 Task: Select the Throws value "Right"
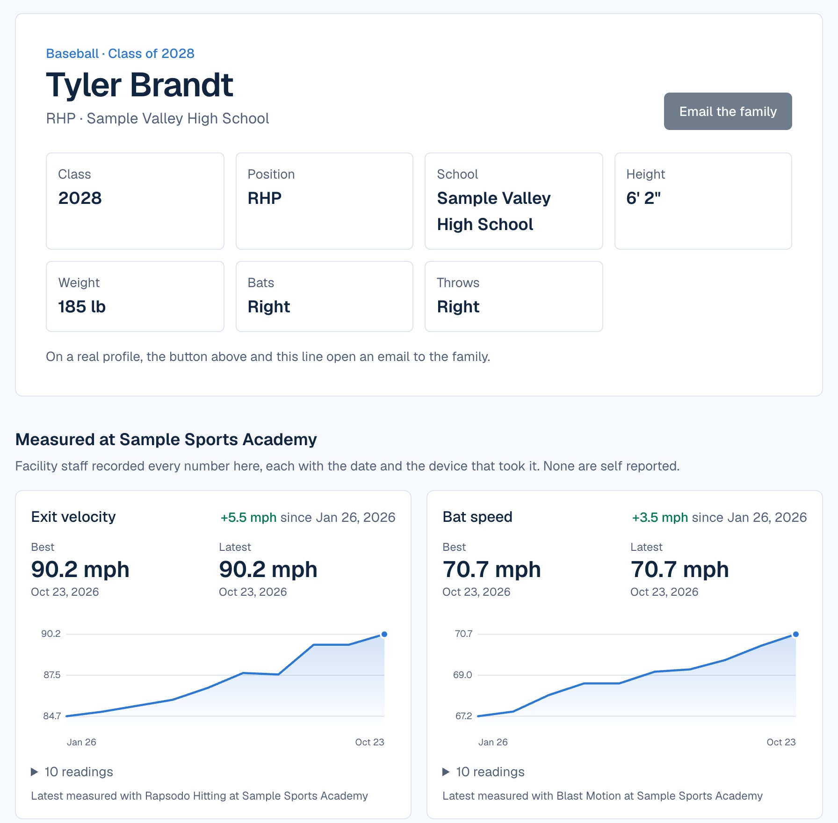(458, 307)
